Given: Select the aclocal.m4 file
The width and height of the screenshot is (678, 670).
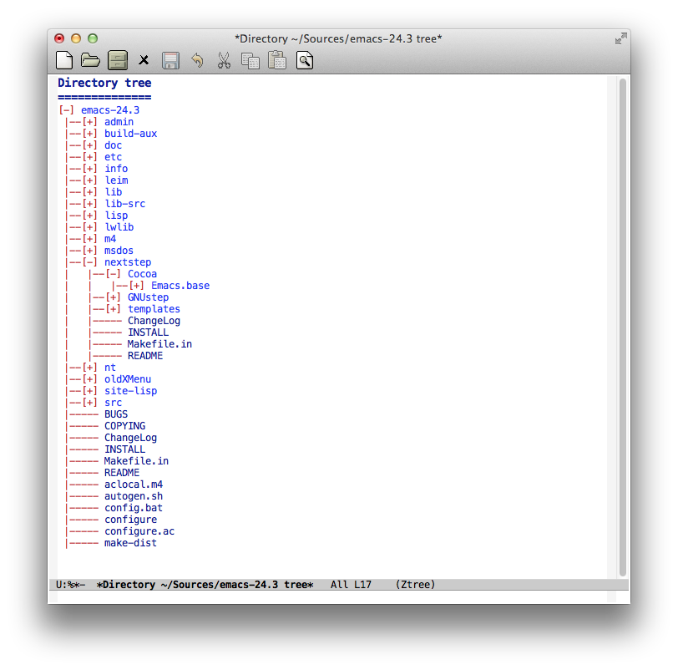Looking at the screenshot, I should 134,484.
